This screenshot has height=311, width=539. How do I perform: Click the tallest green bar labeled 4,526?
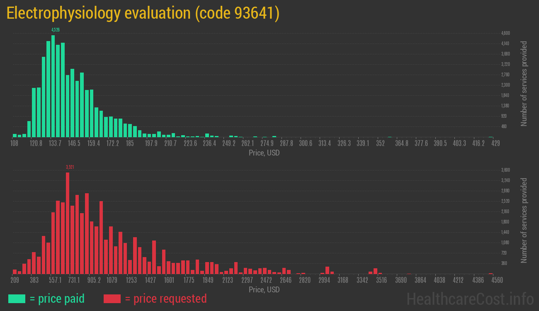click(53, 86)
